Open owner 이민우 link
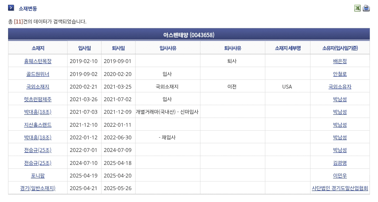378x202 pixels. click(340, 176)
